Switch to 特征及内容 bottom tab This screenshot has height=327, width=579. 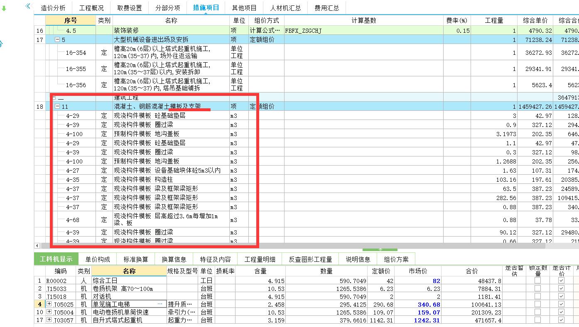tap(215, 259)
